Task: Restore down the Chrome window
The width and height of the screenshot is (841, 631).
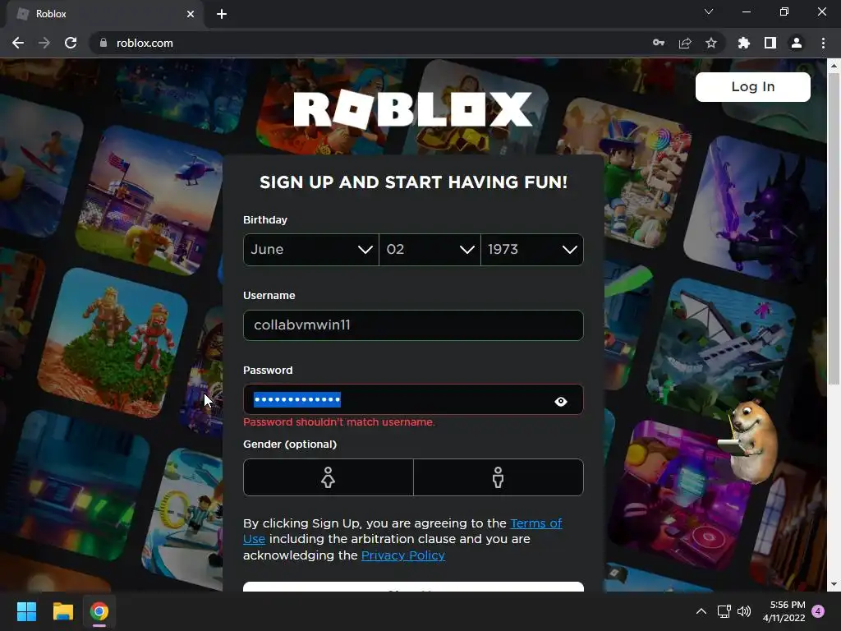Action: point(784,12)
